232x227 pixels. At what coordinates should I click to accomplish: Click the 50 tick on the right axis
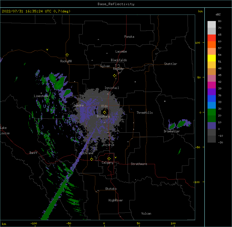pos(199,77)
